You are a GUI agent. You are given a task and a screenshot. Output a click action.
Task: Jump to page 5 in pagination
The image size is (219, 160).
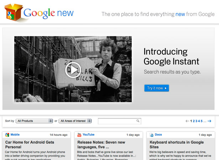202,121
